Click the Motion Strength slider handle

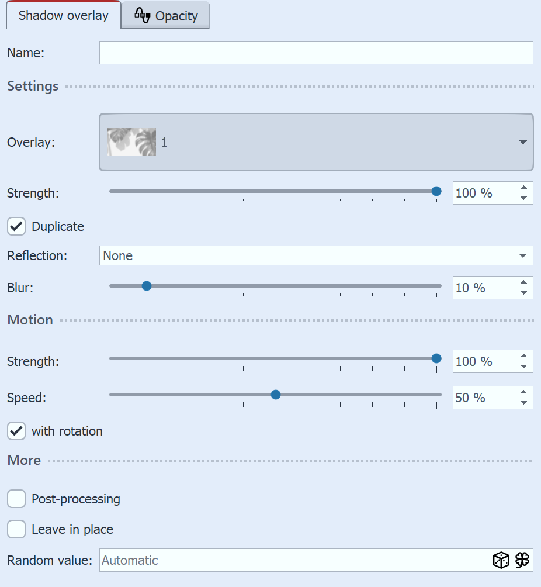point(436,358)
